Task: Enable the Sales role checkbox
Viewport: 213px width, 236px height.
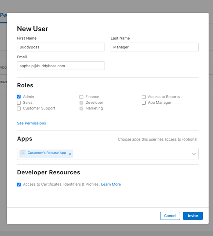Action: click(19, 103)
